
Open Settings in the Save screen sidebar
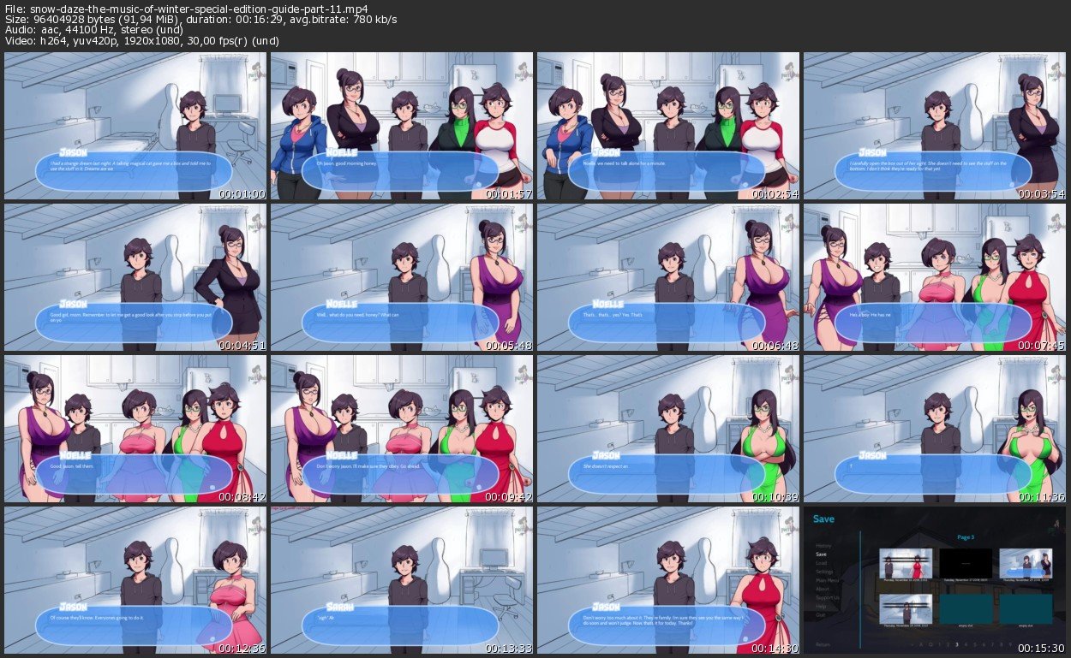[x=823, y=572]
